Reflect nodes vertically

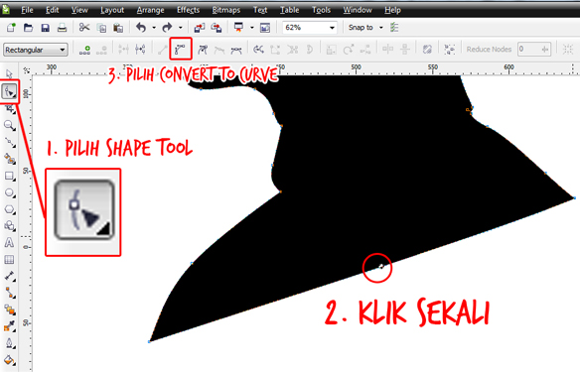pos(405,50)
